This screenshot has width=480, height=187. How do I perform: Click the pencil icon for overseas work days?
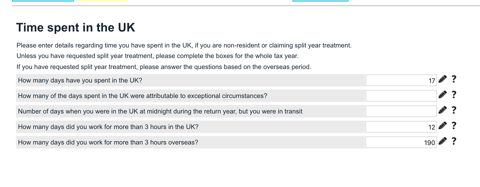click(442, 141)
